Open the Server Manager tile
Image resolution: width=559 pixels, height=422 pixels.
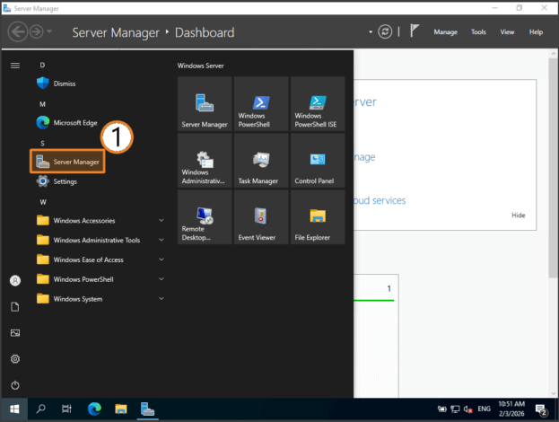205,104
